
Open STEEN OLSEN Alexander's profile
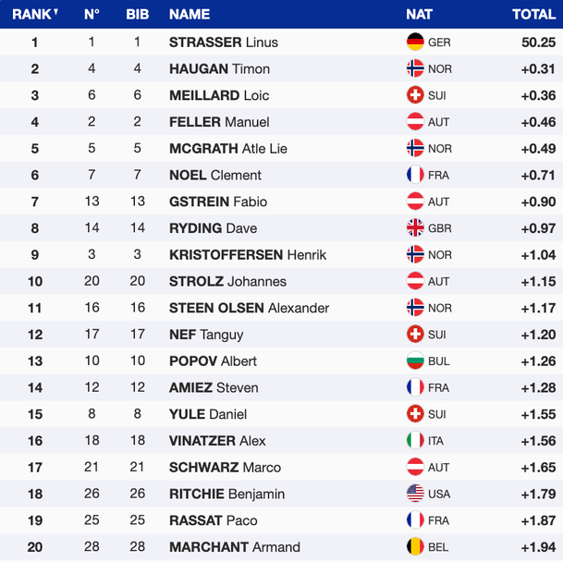(249, 308)
